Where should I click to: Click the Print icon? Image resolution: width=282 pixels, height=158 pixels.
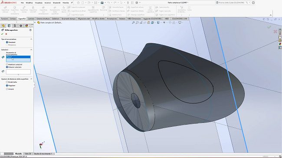[102, 3]
